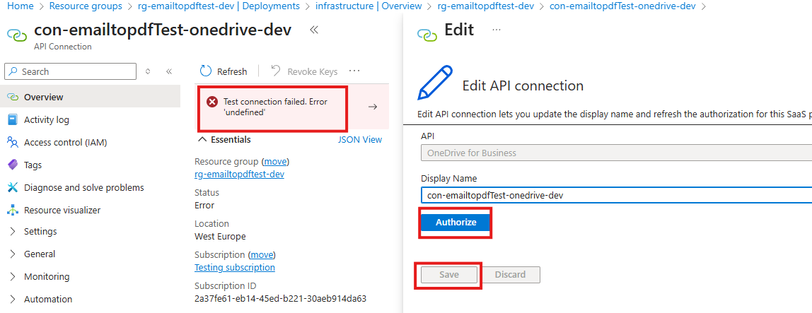Click the sidebar Search field
Image resolution: width=812 pixels, height=313 pixels.
(71, 71)
